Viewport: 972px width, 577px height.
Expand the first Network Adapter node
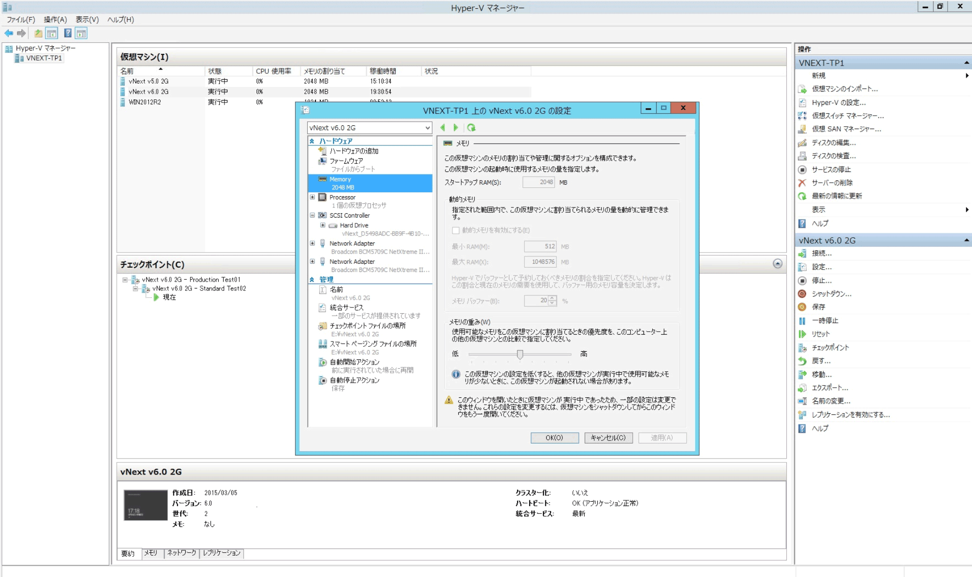point(312,243)
